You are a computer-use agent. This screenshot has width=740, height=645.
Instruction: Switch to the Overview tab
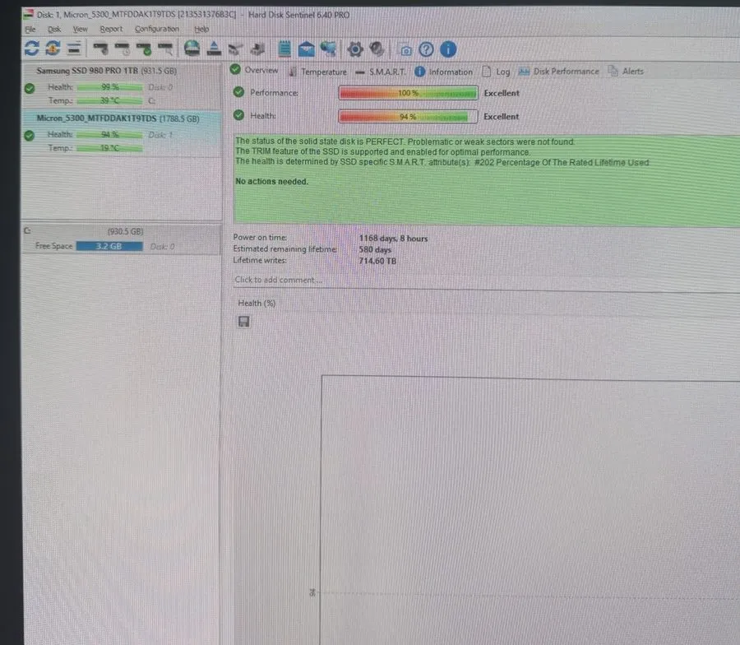click(254, 71)
